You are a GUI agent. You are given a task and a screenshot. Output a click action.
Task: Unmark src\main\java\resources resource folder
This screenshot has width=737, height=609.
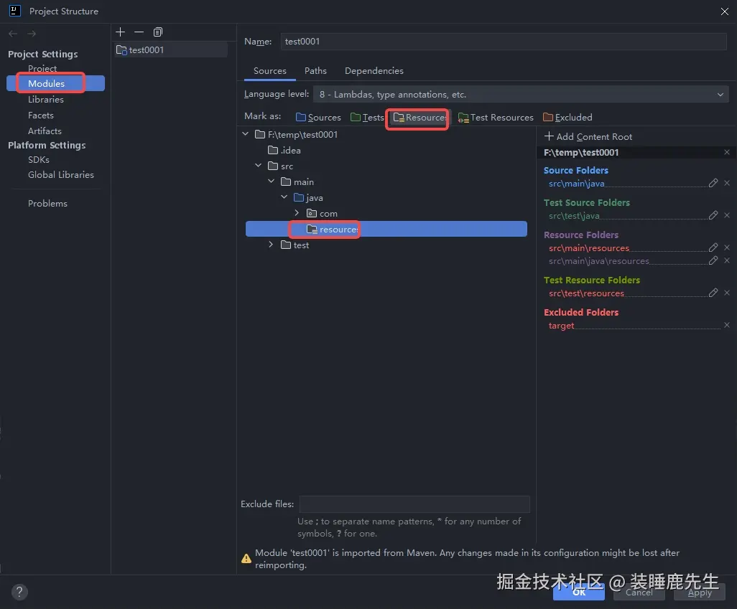point(727,260)
